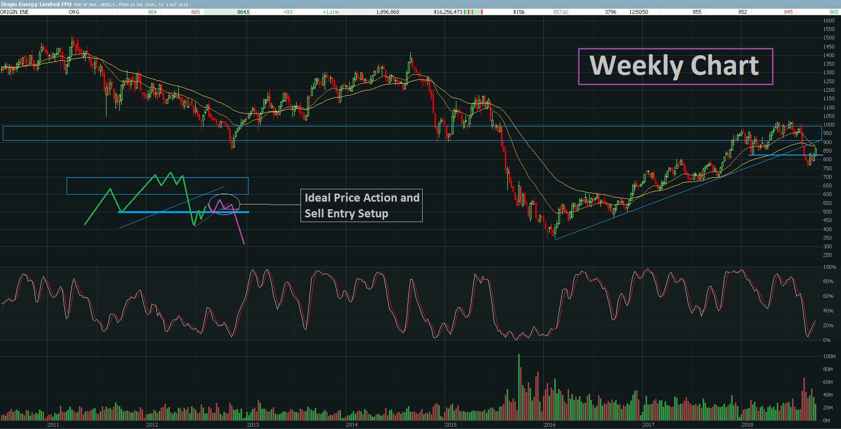Click the "1000" price axis label
The height and width of the screenshot is (429, 841).
(829, 125)
